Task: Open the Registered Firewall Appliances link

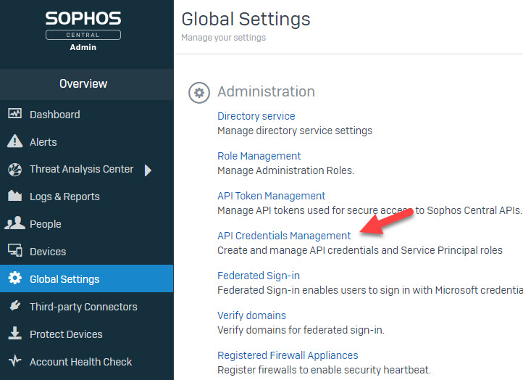Action: [288, 355]
